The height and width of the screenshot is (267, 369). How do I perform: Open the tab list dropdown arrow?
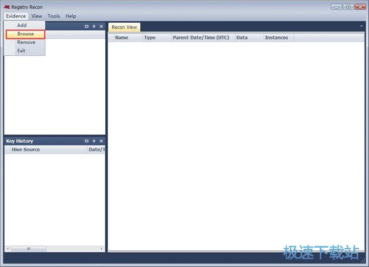(362, 26)
